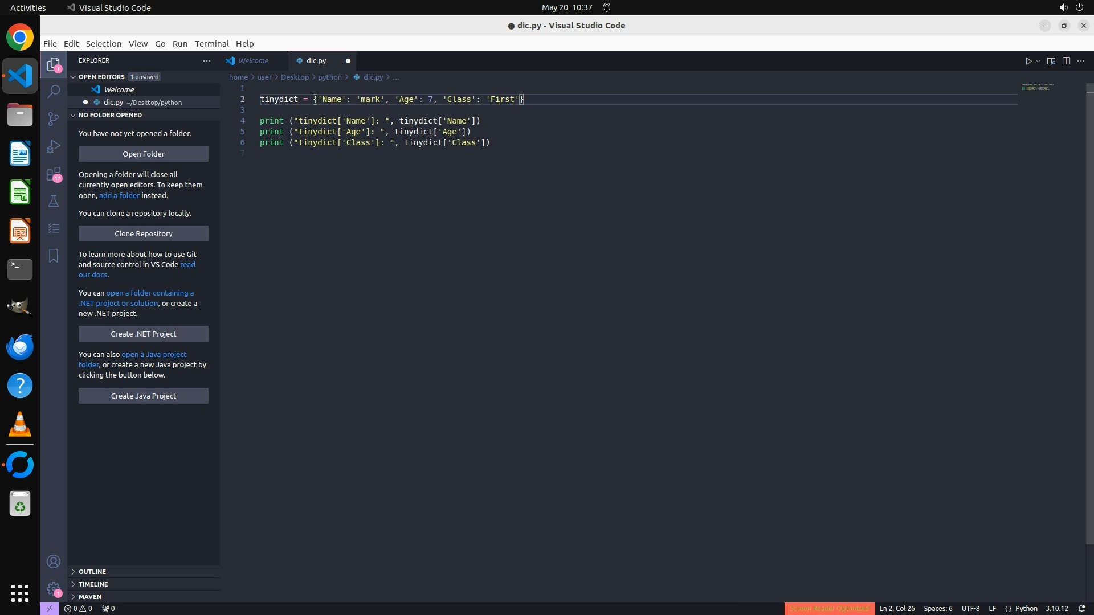Open the Remote Window indicator in status bar
Image resolution: width=1094 pixels, height=615 pixels.
[49, 609]
